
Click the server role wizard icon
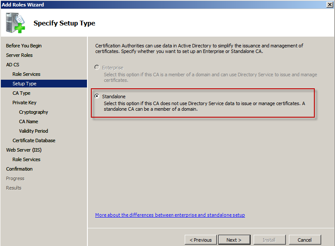point(16,23)
